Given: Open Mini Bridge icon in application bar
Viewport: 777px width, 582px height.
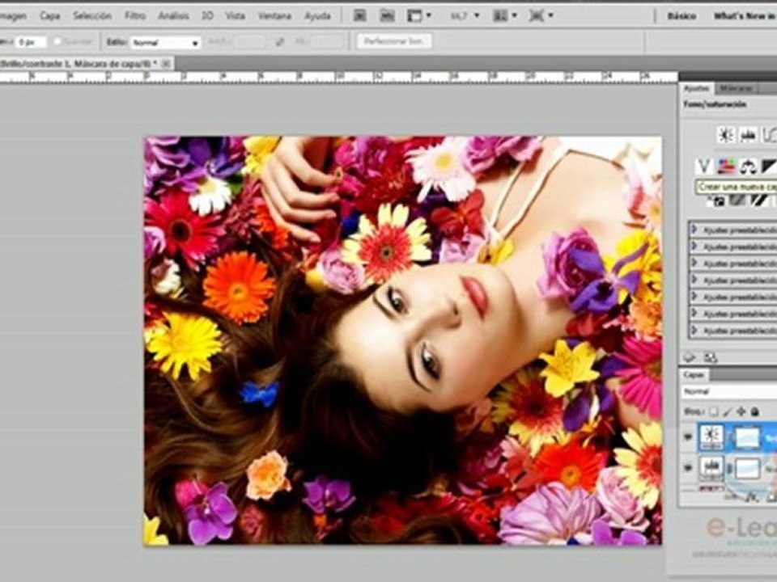Looking at the screenshot, I should tap(387, 16).
